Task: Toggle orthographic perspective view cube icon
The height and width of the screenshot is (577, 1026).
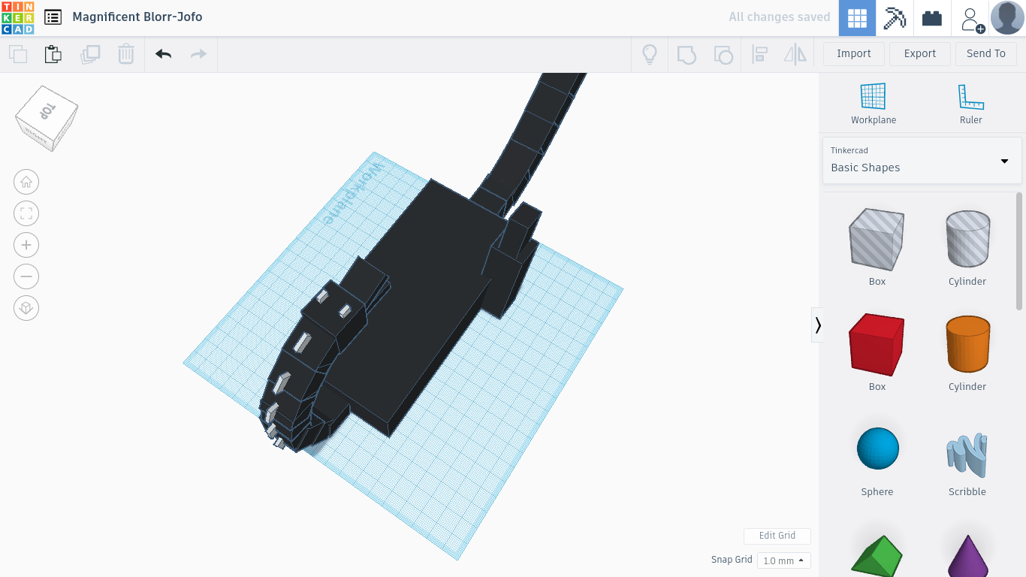Action: [26, 308]
